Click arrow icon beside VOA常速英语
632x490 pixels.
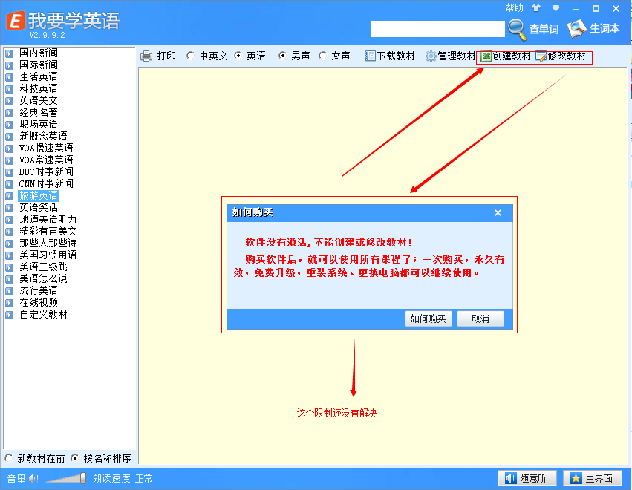pos(9,160)
